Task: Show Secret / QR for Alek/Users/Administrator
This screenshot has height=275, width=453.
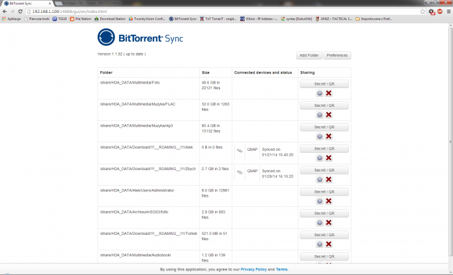Action: tap(324, 192)
